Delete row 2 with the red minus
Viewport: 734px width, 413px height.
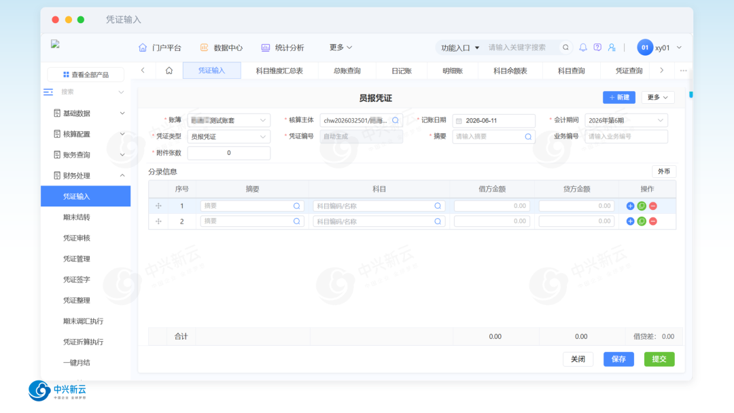[x=653, y=221]
